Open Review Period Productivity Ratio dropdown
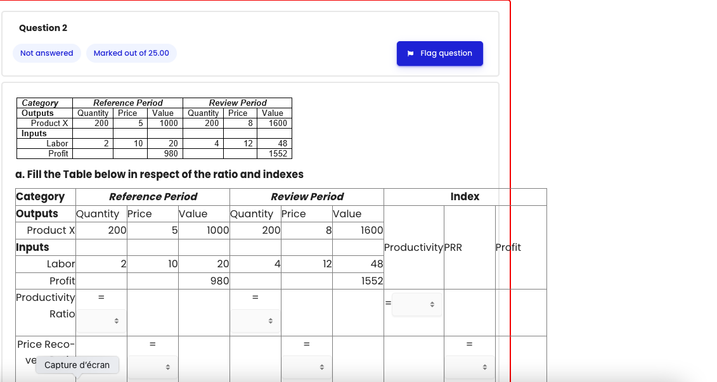 point(255,321)
